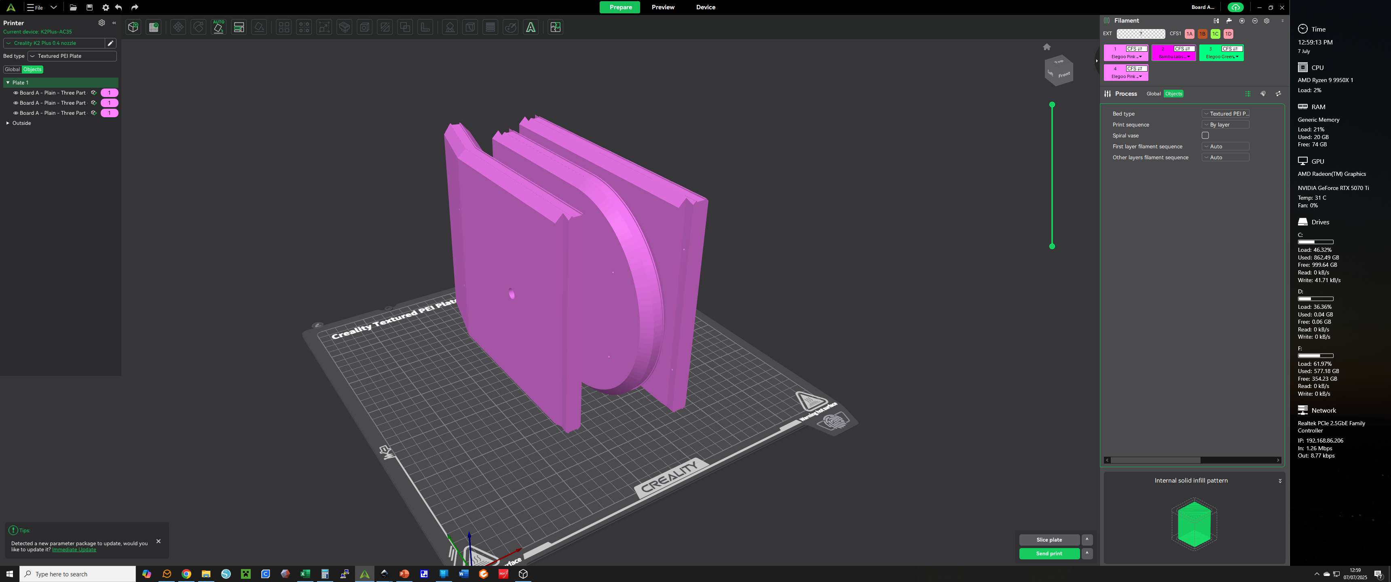Open the Creality K2 Plus nozzle dropdown
Image resolution: width=1391 pixels, height=582 pixels.
point(54,43)
